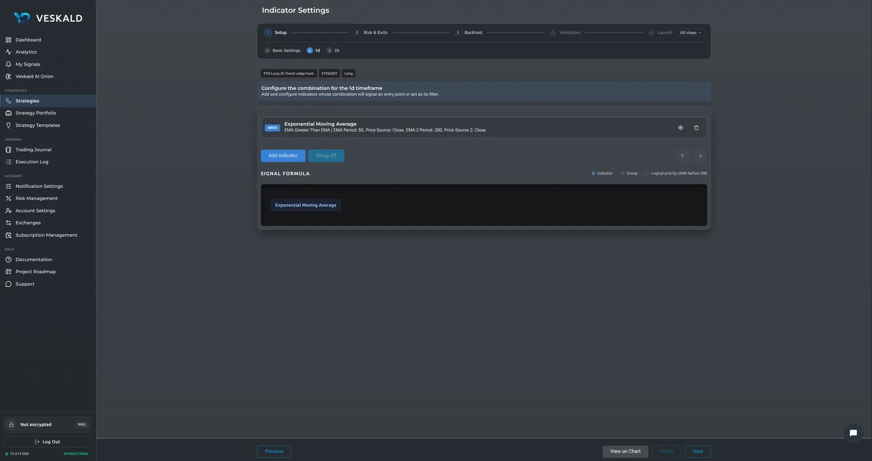Click the Log Out button
Screen dimensions: 872x461
pos(47,442)
